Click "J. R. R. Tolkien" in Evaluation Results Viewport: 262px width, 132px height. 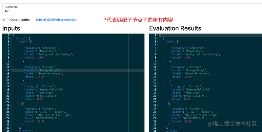pyautogui.click(x=198, y=112)
